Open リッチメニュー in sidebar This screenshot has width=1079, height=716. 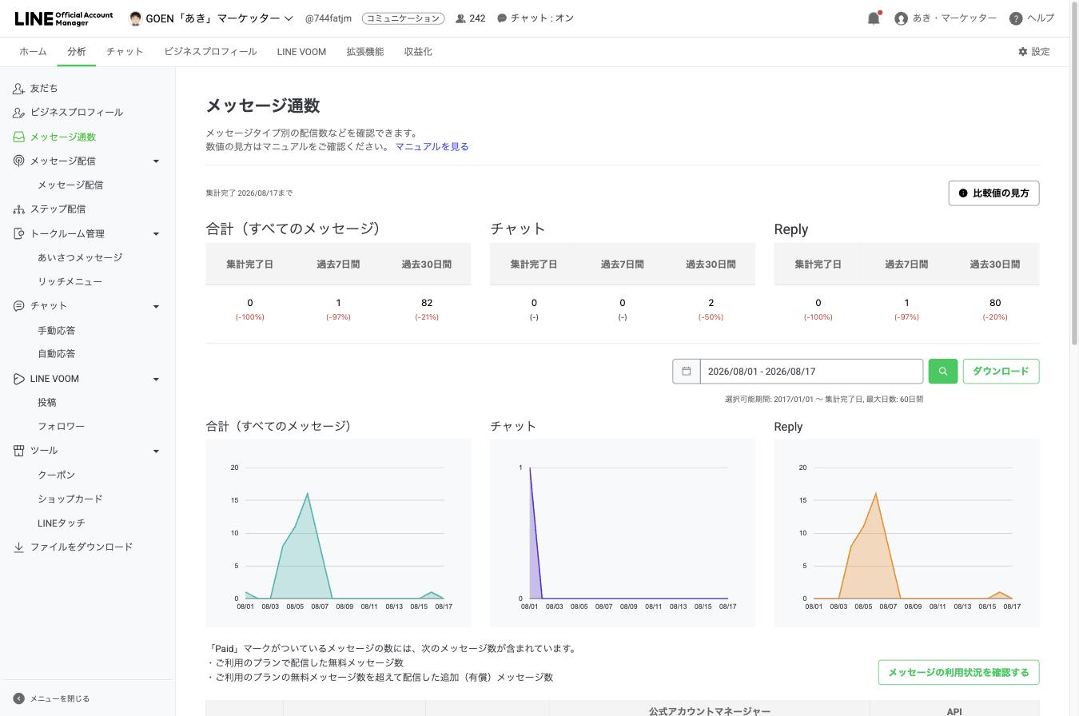(x=70, y=282)
